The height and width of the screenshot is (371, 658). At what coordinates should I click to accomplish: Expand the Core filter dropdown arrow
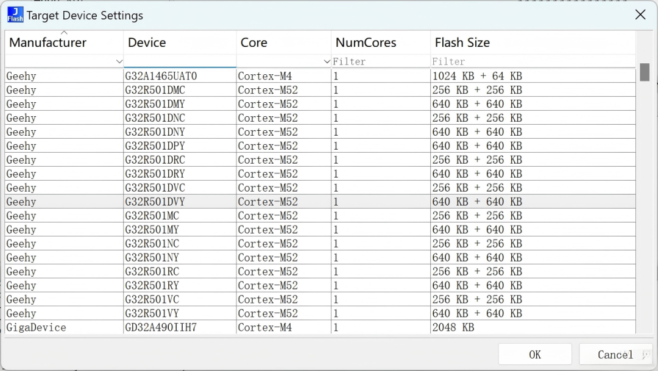(x=327, y=61)
